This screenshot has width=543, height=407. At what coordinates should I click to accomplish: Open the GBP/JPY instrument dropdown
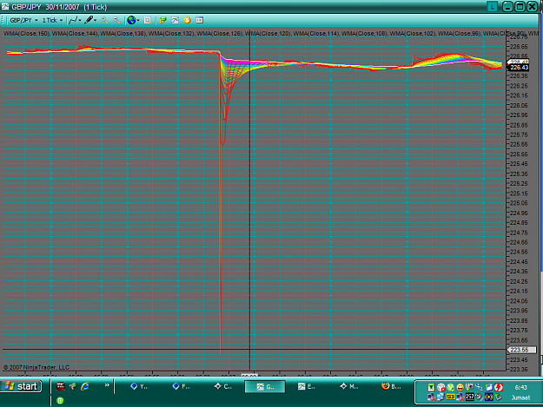pyautogui.click(x=23, y=21)
